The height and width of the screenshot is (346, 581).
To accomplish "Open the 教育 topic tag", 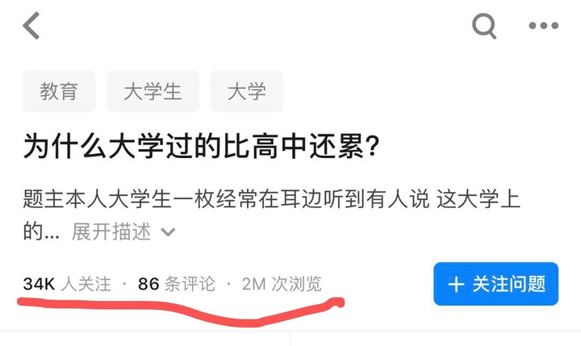I will click(x=59, y=91).
